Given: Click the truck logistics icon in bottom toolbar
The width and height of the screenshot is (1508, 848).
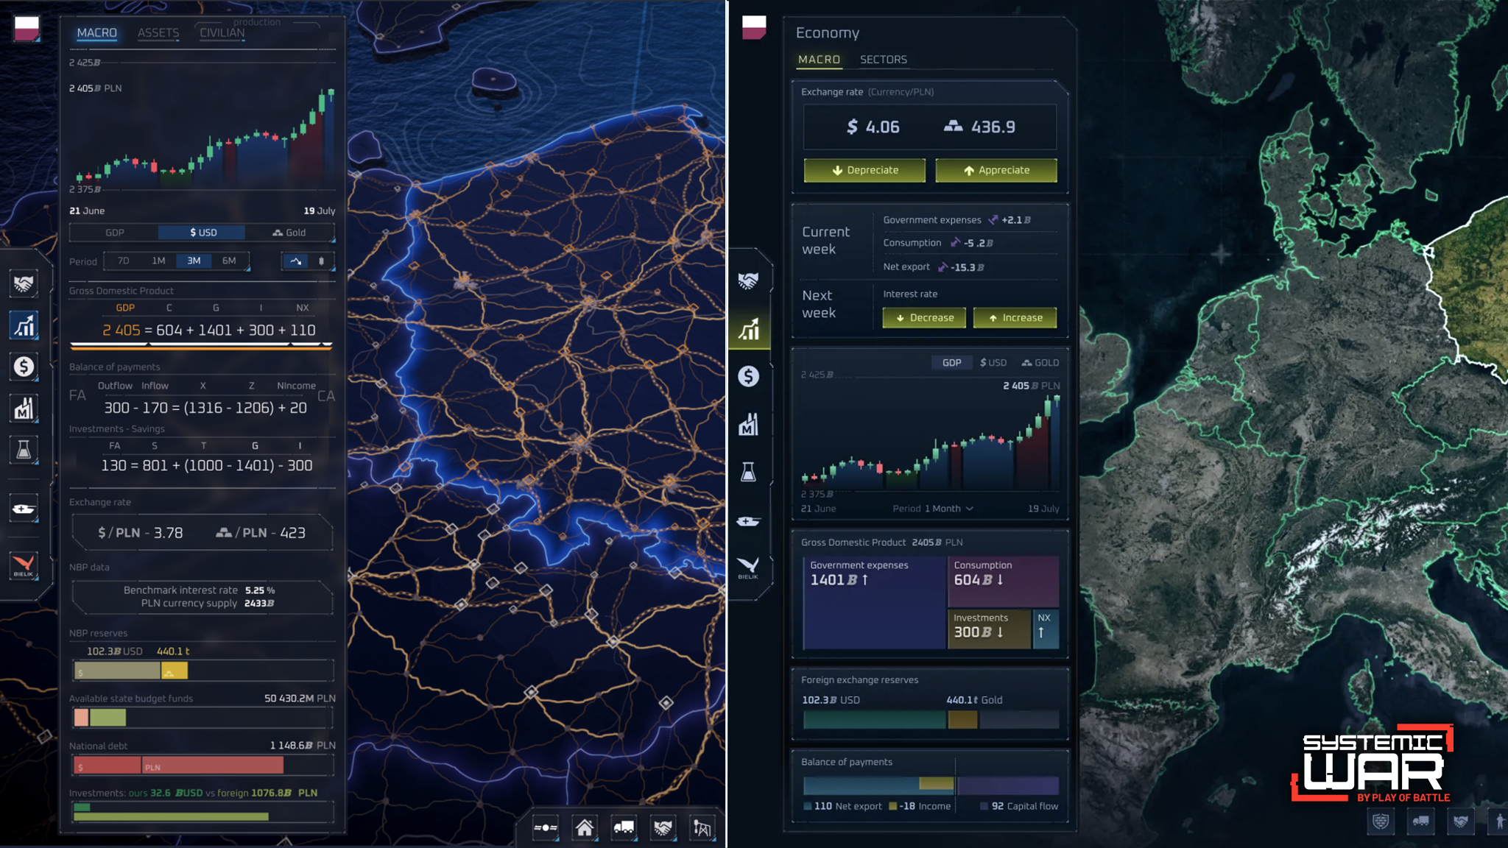Looking at the screenshot, I should click(x=624, y=827).
